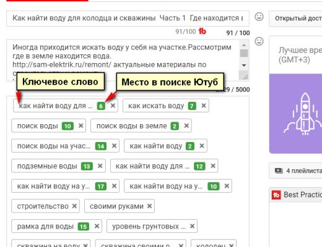The height and width of the screenshot is (247, 322).
Task: Click the TubeBuddy icon beside Best Practices
Action: [x=276, y=195]
